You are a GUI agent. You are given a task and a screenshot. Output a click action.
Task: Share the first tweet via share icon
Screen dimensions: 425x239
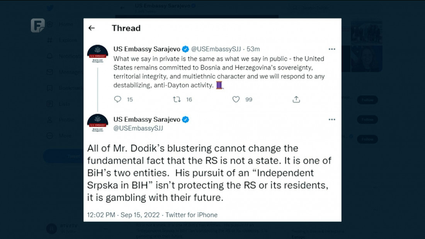coord(296,100)
